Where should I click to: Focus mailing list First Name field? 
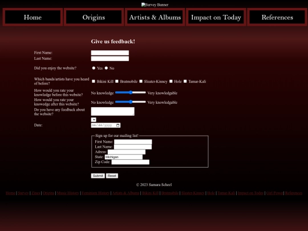point(133,142)
